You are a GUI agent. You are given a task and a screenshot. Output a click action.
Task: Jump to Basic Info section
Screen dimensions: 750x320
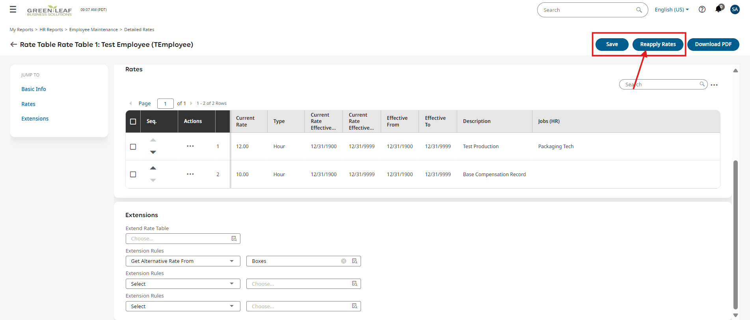[33, 89]
